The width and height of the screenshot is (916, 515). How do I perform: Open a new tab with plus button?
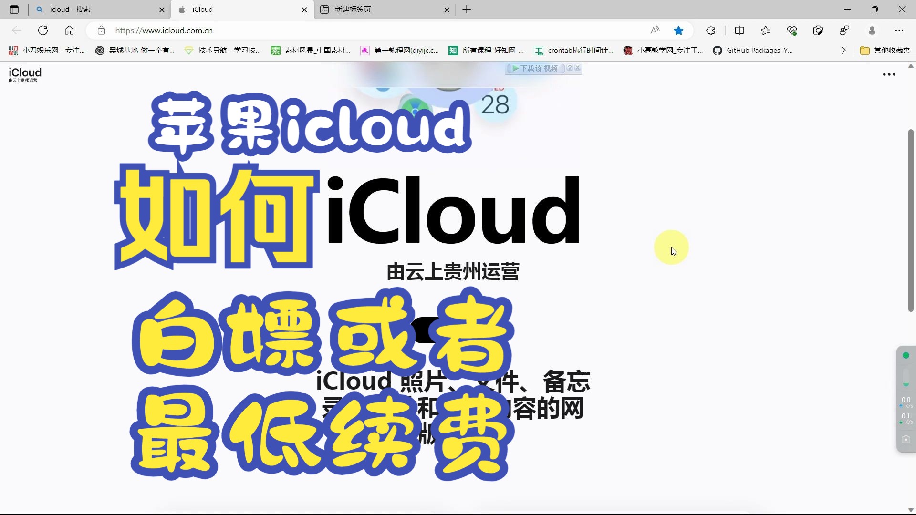(467, 10)
